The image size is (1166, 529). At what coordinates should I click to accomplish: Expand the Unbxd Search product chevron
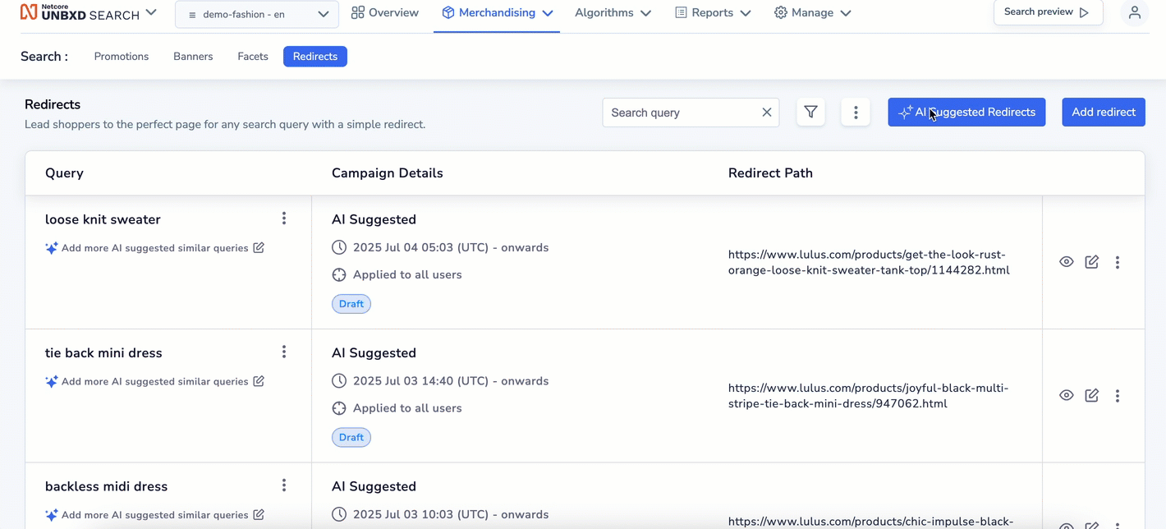click(x=151, y=12)
